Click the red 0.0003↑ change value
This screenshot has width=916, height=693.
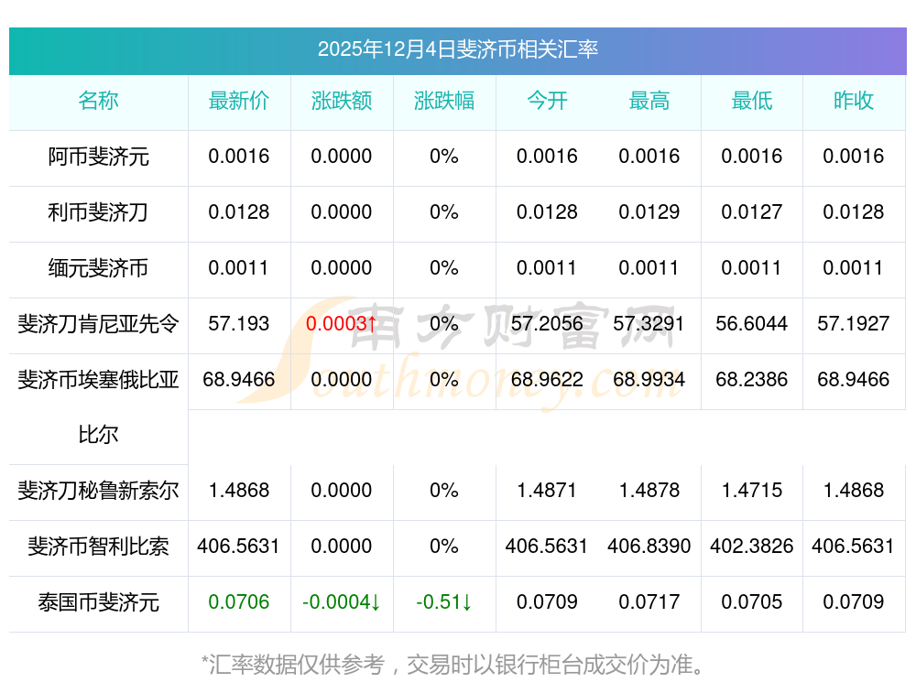[342, 324]
